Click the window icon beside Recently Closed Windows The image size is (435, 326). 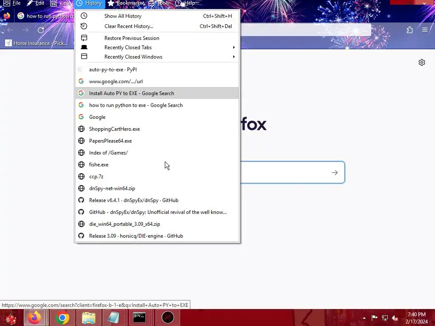click(84, 56)
